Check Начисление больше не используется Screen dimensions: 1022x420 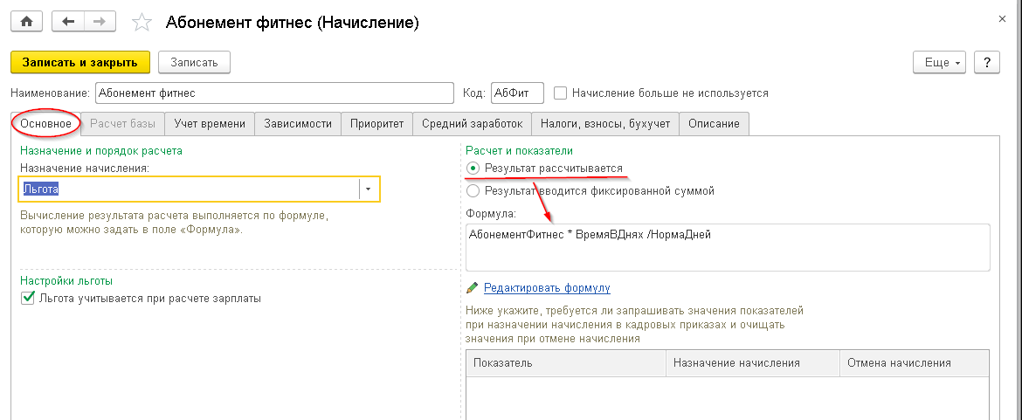[x=560, y=93]
